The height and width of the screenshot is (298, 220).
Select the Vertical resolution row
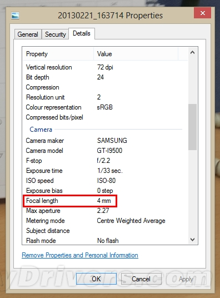[105, 67]
